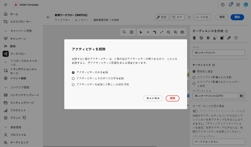Click the clock history icon in panel
This screenshot has width=251, height=147.
click(236, 38)
